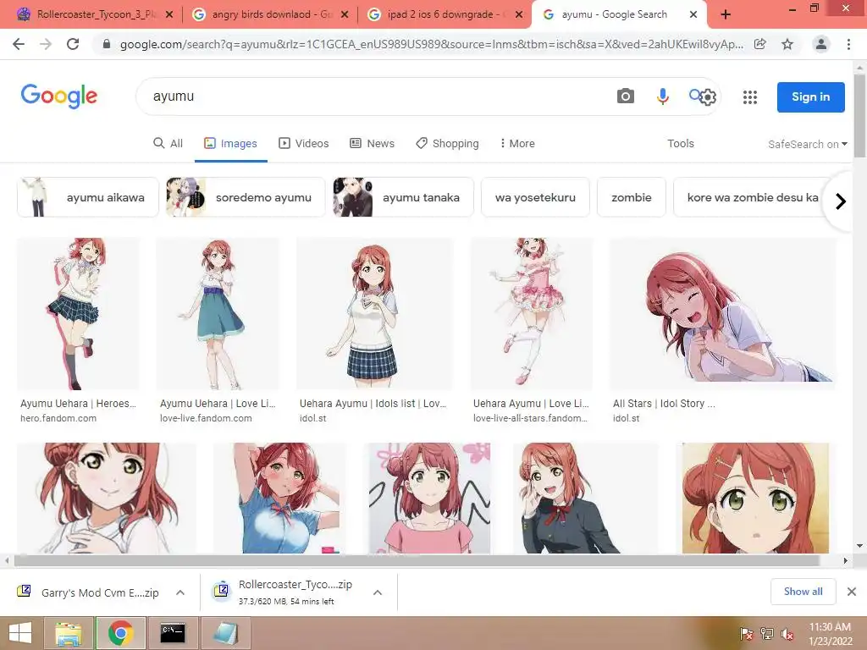Expand the Garry's Mod zip download options
Image resolution: width=867 pixels, height=650 pixels.
pos(180,592)
